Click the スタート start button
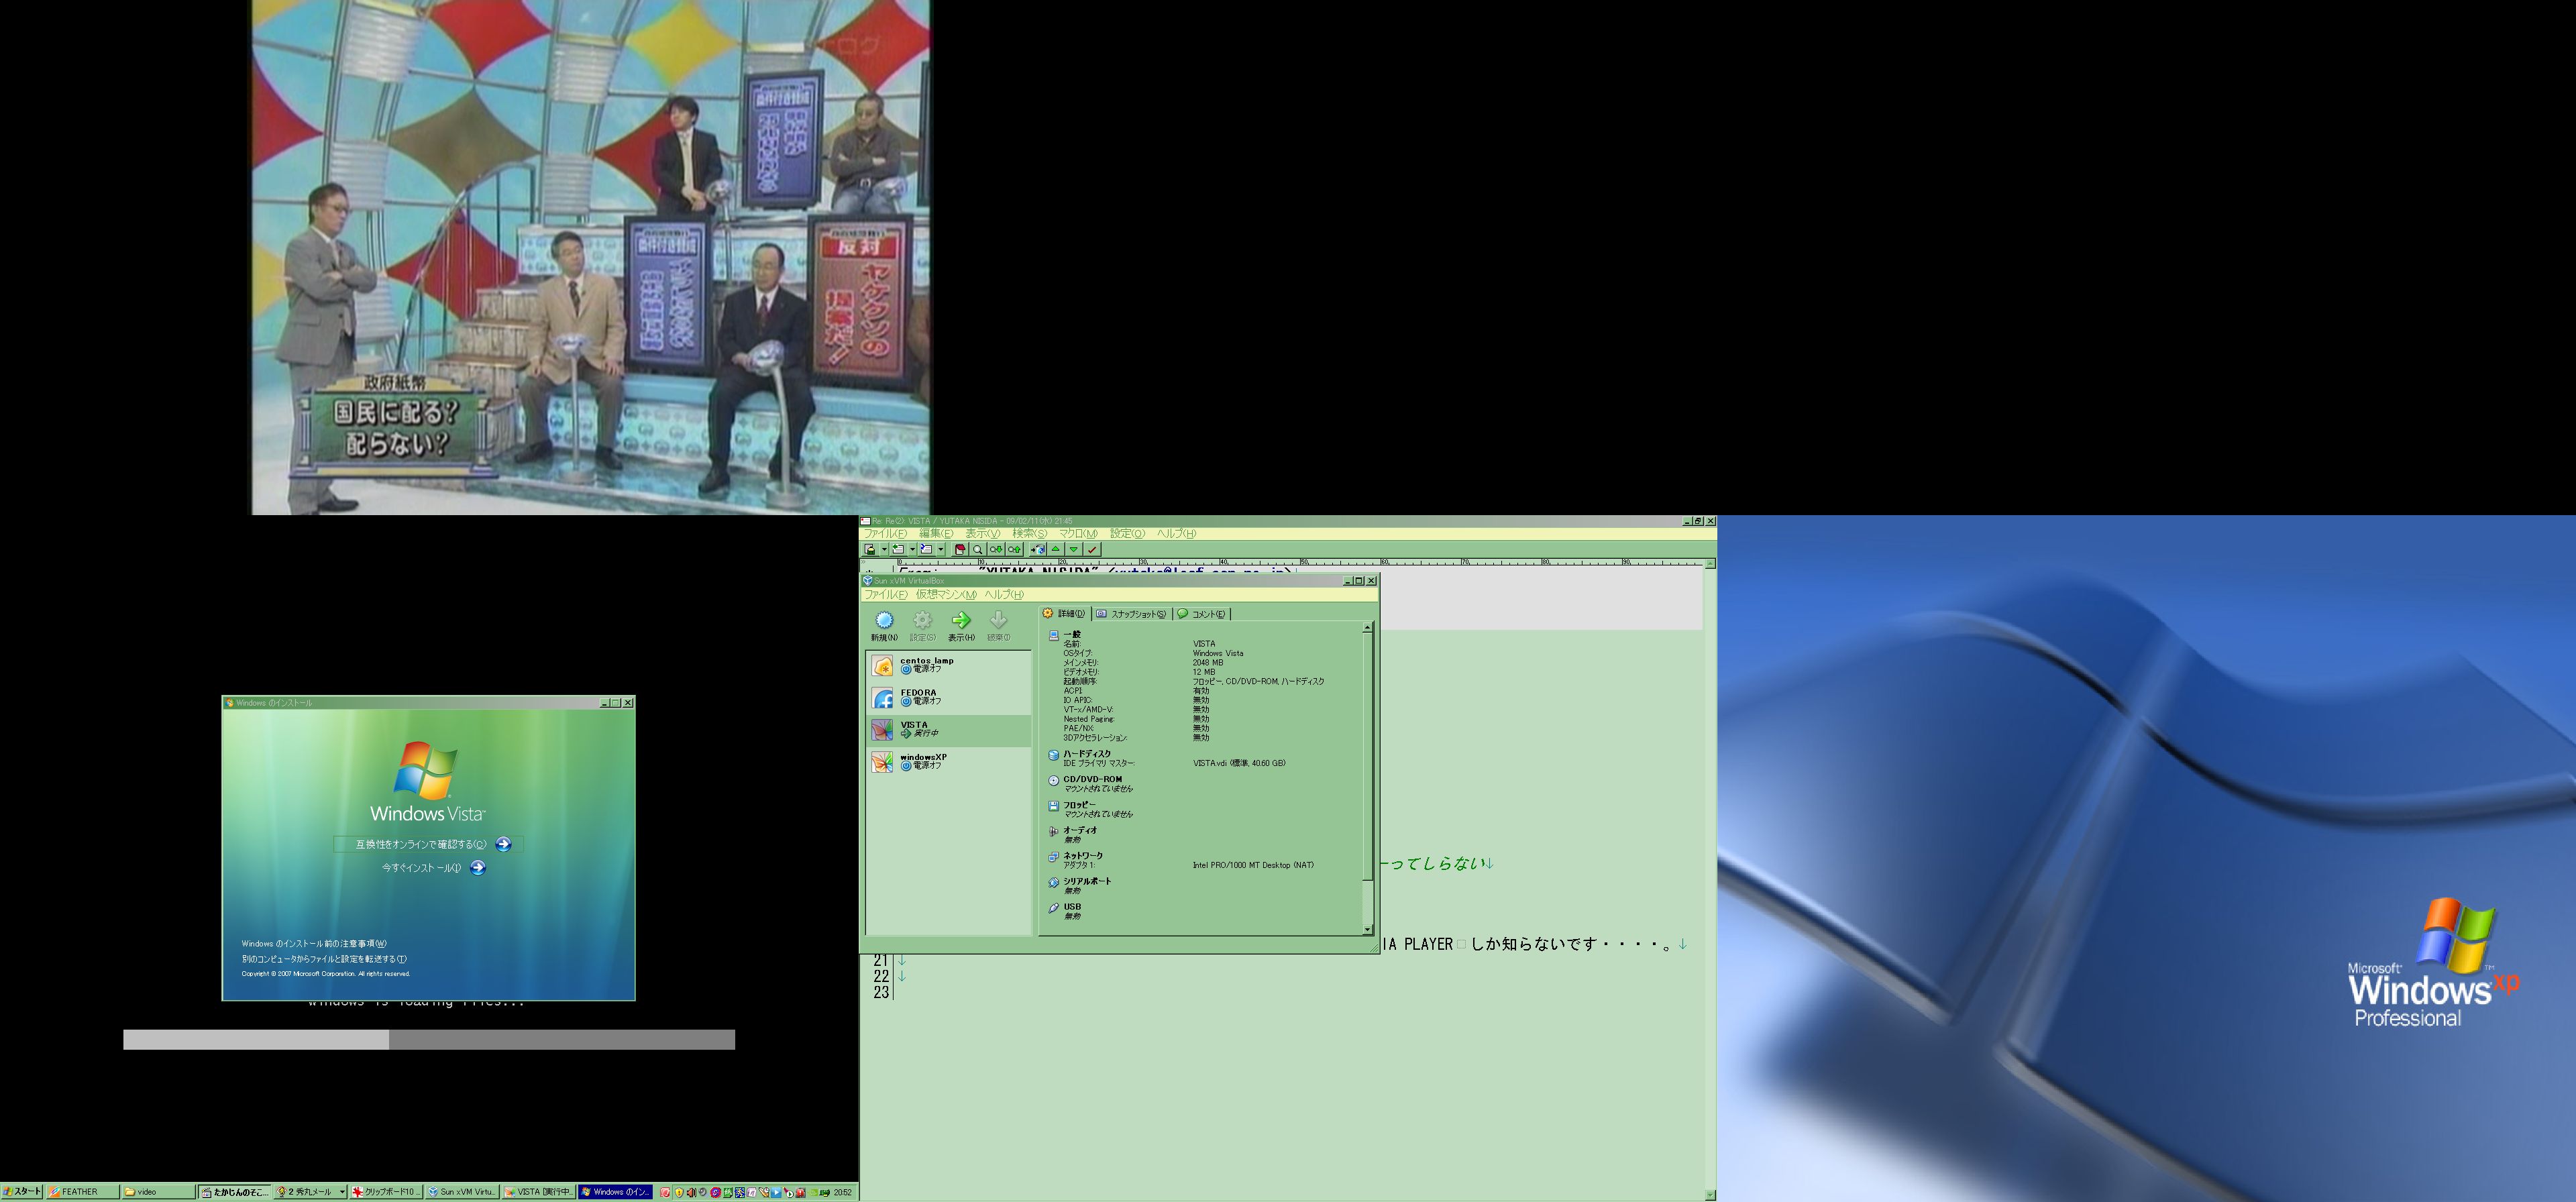The image size is (2576, 1202). click(x=22, y=1191)
